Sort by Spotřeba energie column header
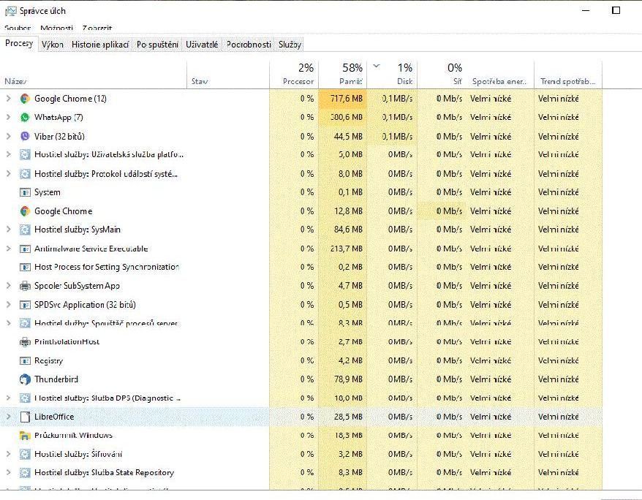Image resolution: width=642 pixels, height=500 pixels. [x=500, y=75]
